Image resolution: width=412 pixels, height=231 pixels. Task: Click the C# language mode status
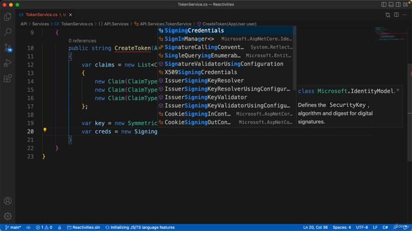pyautogui.click(x=385, y=227)
